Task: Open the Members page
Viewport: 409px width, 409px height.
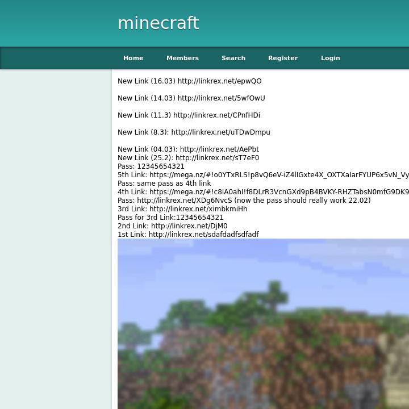Action: [x=182, y=58]
